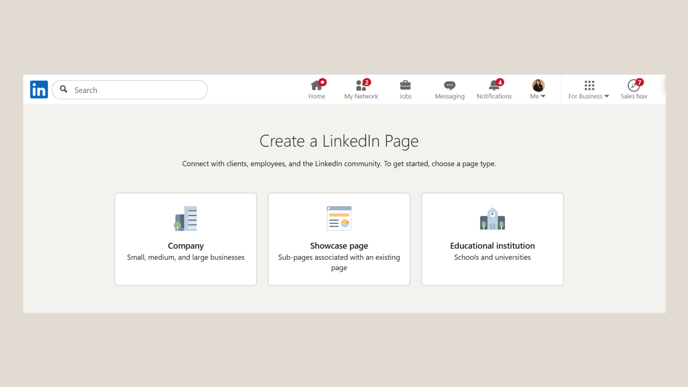
Task: Click the "Create a LinkedIn Page" heading
Action: 339,141
